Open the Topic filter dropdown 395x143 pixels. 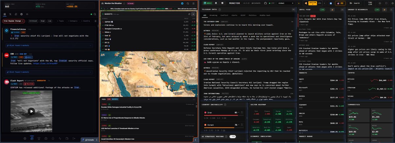coord(61,21)
